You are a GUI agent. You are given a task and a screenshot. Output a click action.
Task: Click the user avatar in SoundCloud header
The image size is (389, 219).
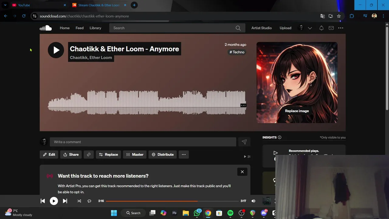click(x=301, y=28)
